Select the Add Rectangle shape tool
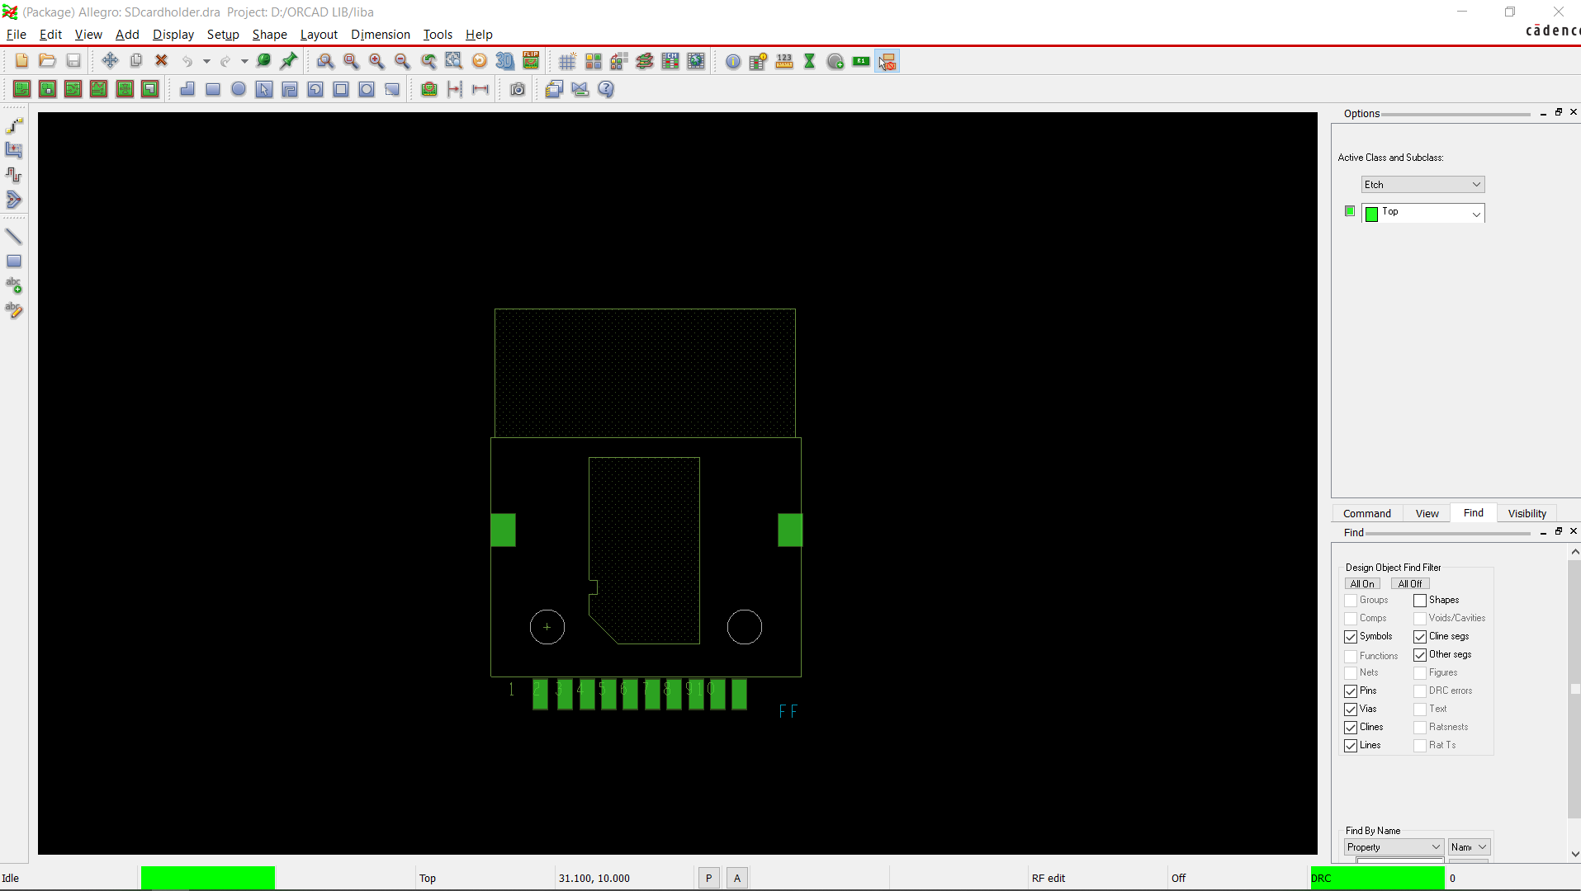Image resolution: width=1581 pixels, height=891 pixels. click(x=212, y=89)
